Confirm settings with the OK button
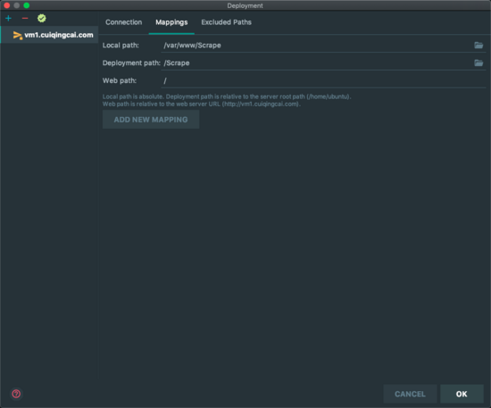This screenshot has width=491, height=408. pyautogui.click(x=462, y=394)
